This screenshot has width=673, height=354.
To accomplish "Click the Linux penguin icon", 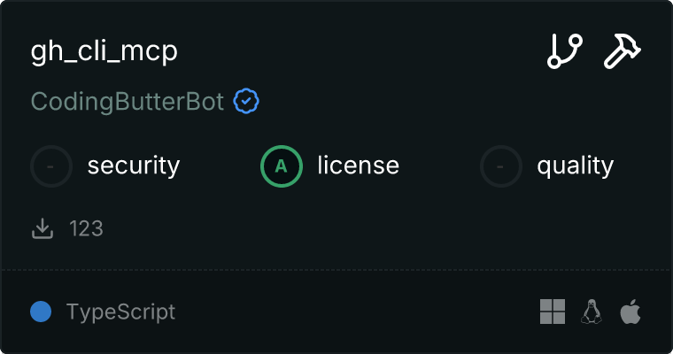I will point(592,312).
